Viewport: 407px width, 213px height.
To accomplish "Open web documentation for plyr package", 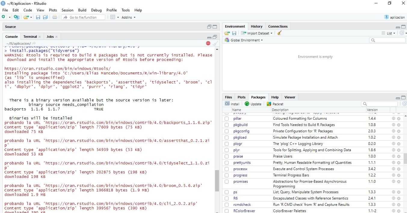I will (x=393, y=150).
